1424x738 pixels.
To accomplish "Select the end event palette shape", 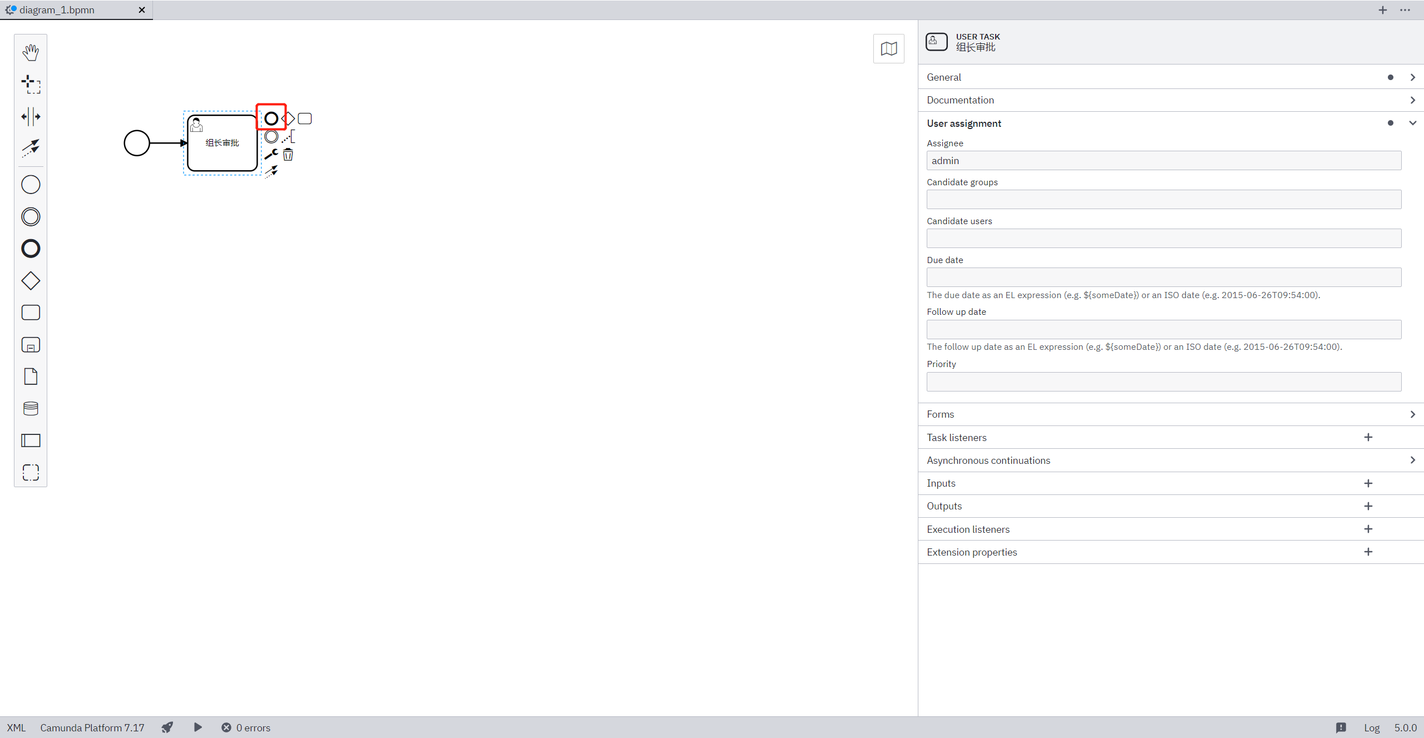I will coord(31,249).
